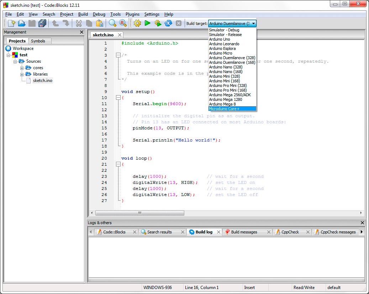Select Arduino Esplora target
369x294 pixels.
232,48
